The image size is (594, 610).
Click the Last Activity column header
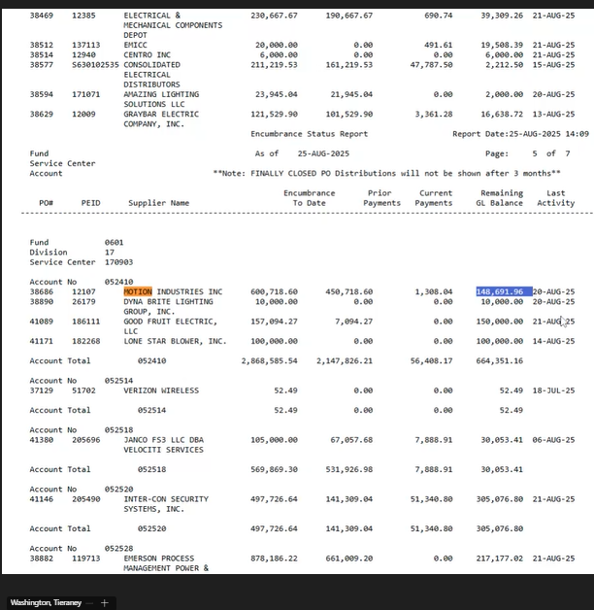[556, 198]
